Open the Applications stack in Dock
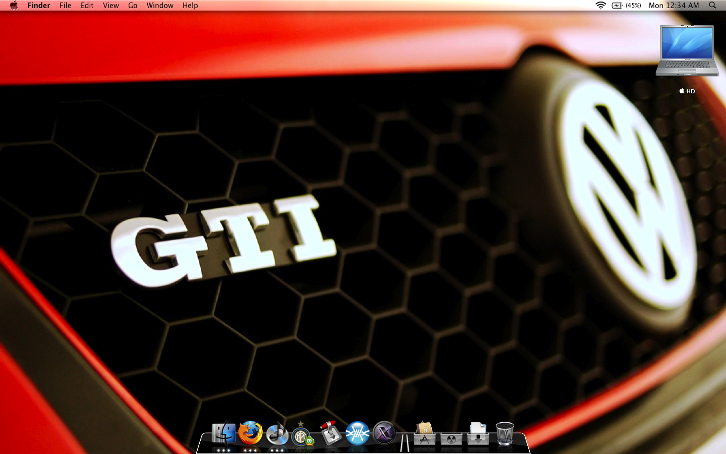 [425, 433]
